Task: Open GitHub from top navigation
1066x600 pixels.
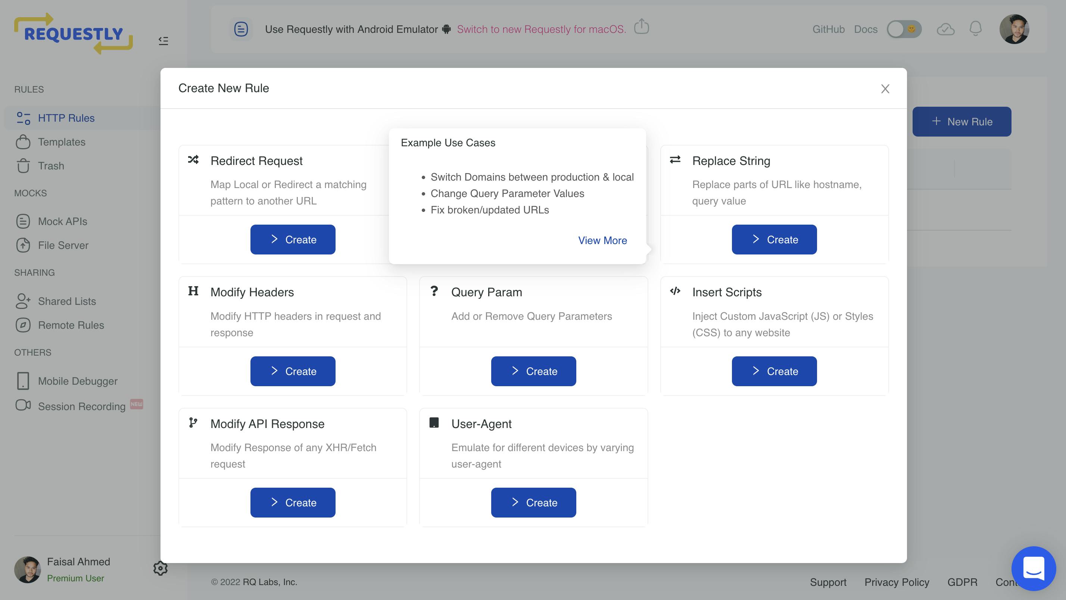Action: [x=828, y=28]
